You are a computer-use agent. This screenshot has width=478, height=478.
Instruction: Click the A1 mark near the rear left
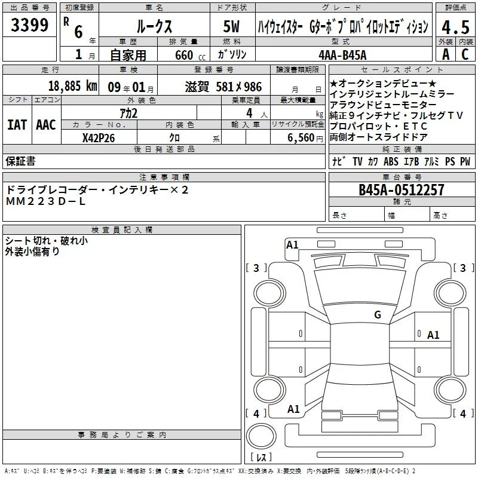coord(293,409)
